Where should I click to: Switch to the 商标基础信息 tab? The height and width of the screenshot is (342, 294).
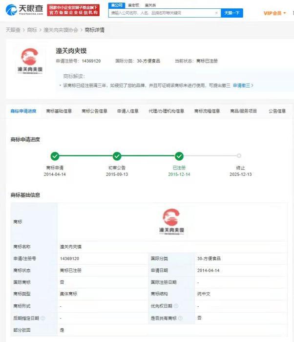pyautogui.click(x=59, y=111)
